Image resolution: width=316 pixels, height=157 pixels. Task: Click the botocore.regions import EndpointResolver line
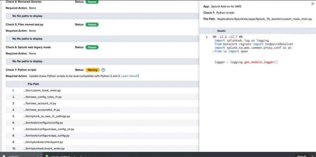coord(254,44)
